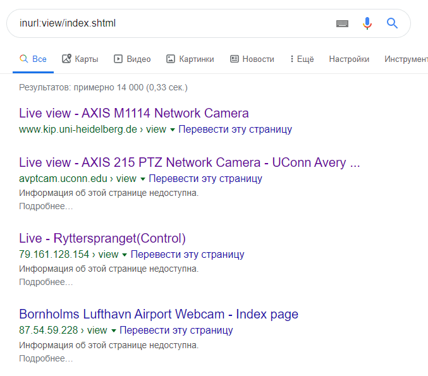Expand dropdown arrow beside 79.161.128.154

click(125, 255)
